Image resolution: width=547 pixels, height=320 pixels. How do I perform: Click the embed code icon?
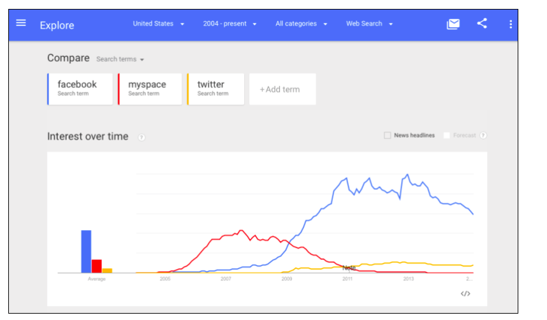(465, 294)
